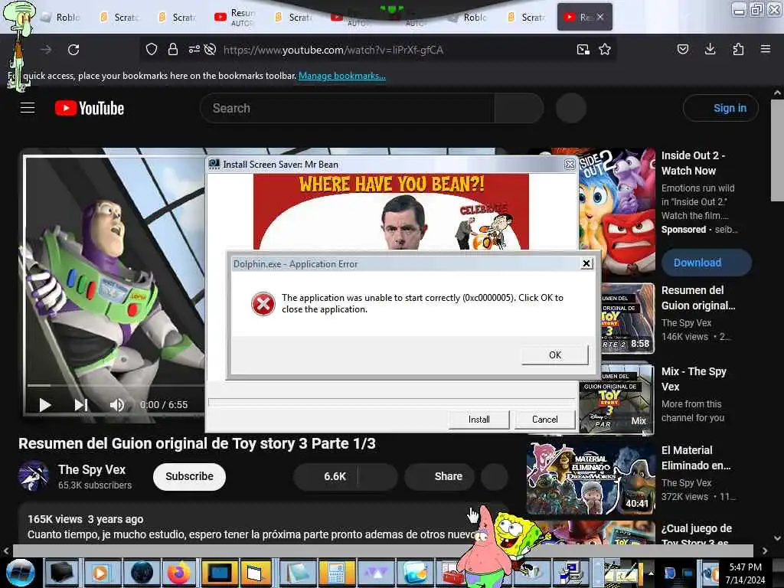
Task: Open the extensions puzzle icon
Action: pyautogui.click(x=738, y=49)
